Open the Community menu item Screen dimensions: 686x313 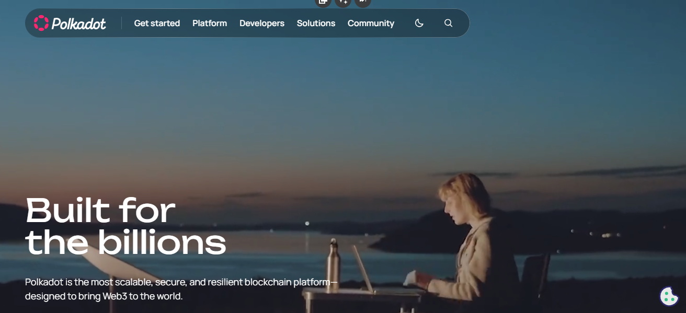[371, 23]
